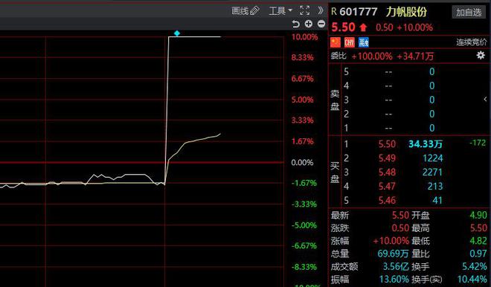Zoom in with the plus icon
This screenshot has height=287, width=491.
click(x=309, y=24)
